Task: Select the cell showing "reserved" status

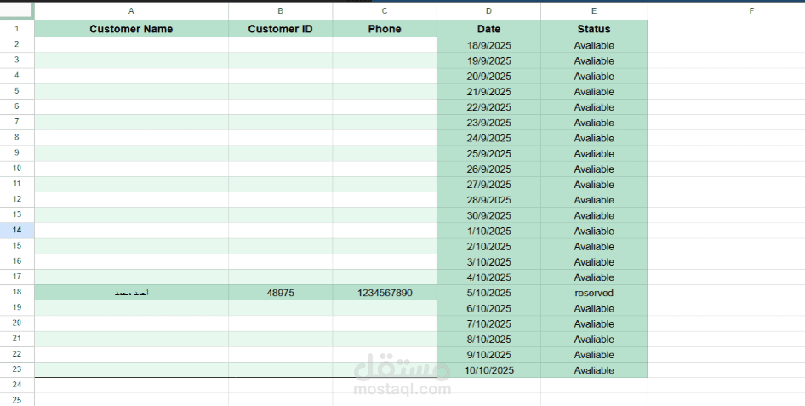Action: (594, 293)
